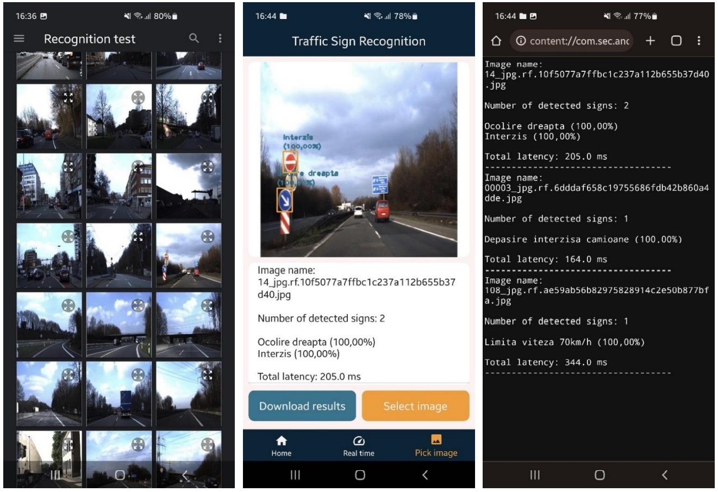Select the thumbnail showing the red no-entry sign

coord(189,256)
